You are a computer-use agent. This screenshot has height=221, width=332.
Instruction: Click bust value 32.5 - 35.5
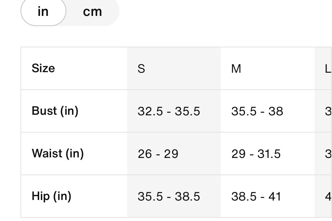coord(169,111)
